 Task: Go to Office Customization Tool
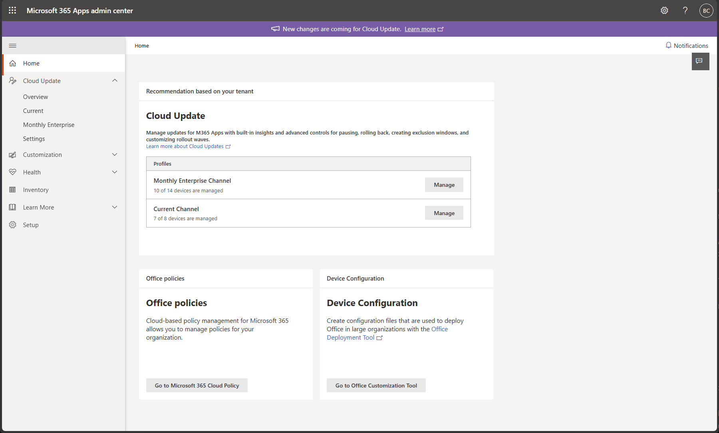[x=376, y=386]
